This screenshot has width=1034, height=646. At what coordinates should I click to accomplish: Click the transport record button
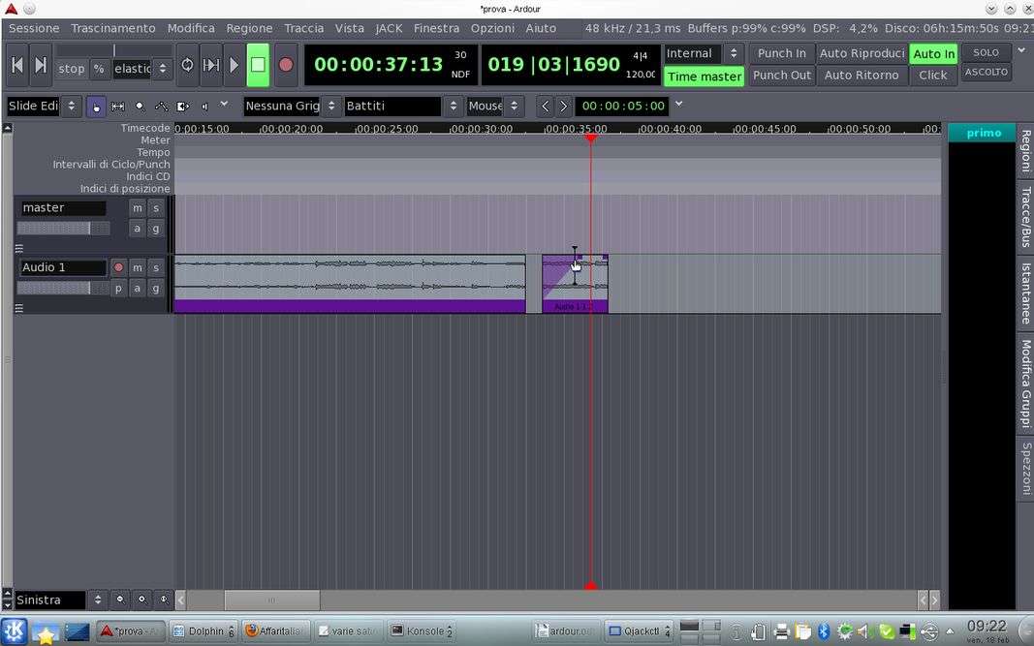286,65
